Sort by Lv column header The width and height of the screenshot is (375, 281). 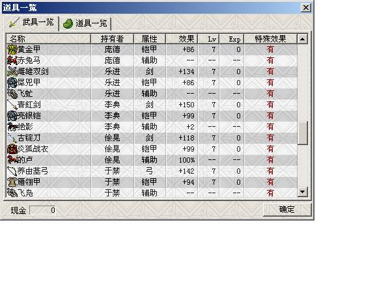pyautogui.click(x=208, y=39)
